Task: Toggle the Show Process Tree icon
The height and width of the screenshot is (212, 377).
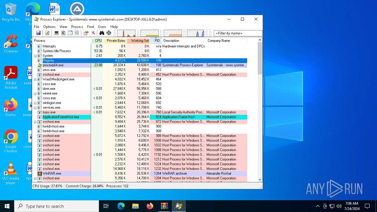Action: point(63,33)
